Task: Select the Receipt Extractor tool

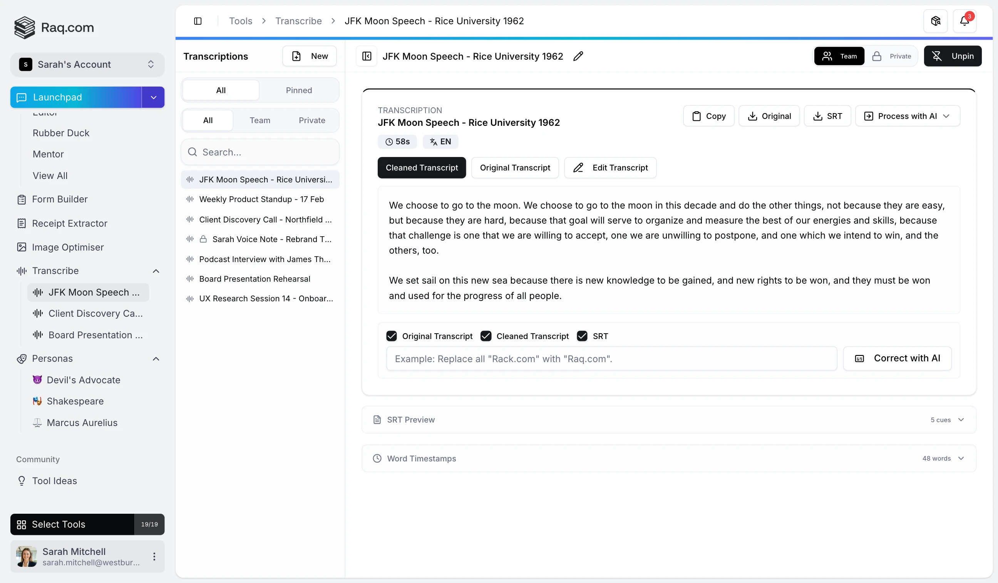Action: tap(70, 223)
